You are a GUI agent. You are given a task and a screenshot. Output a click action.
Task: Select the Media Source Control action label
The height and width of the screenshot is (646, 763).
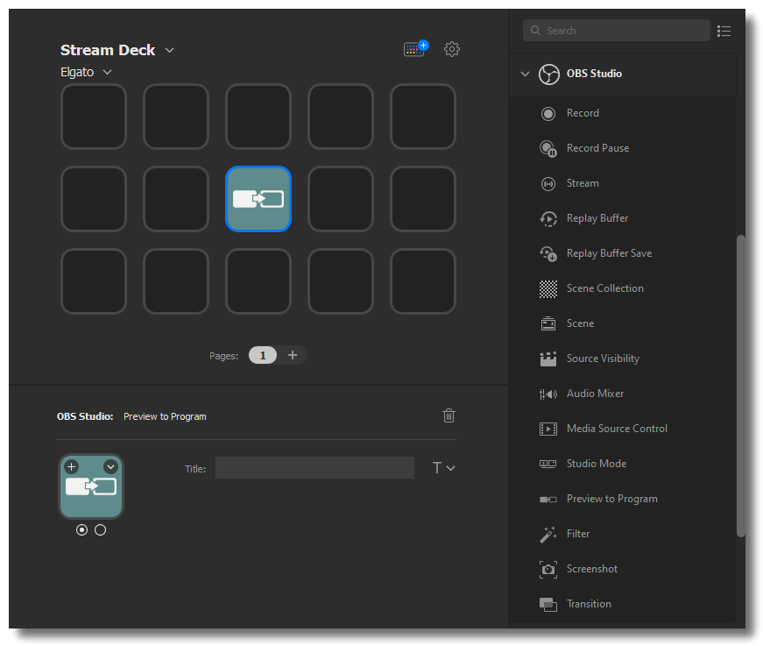click(617, 429)
